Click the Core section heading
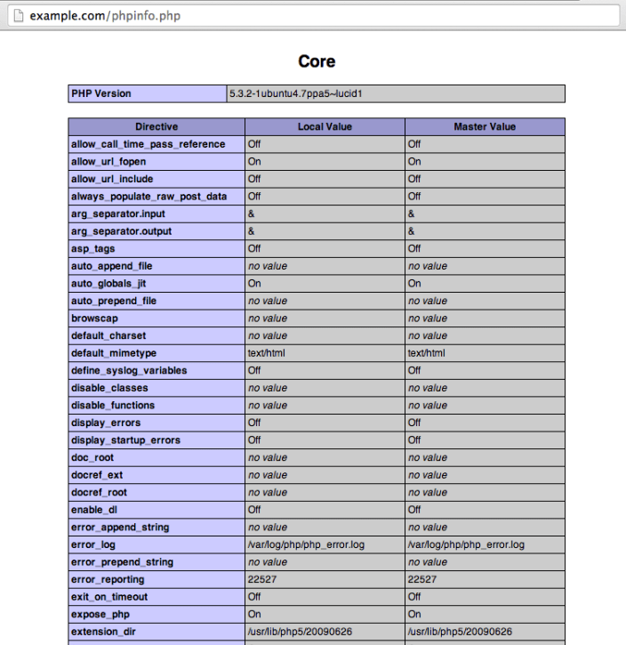The height and width of the screenshot is (645, 626). pos(317,61)
